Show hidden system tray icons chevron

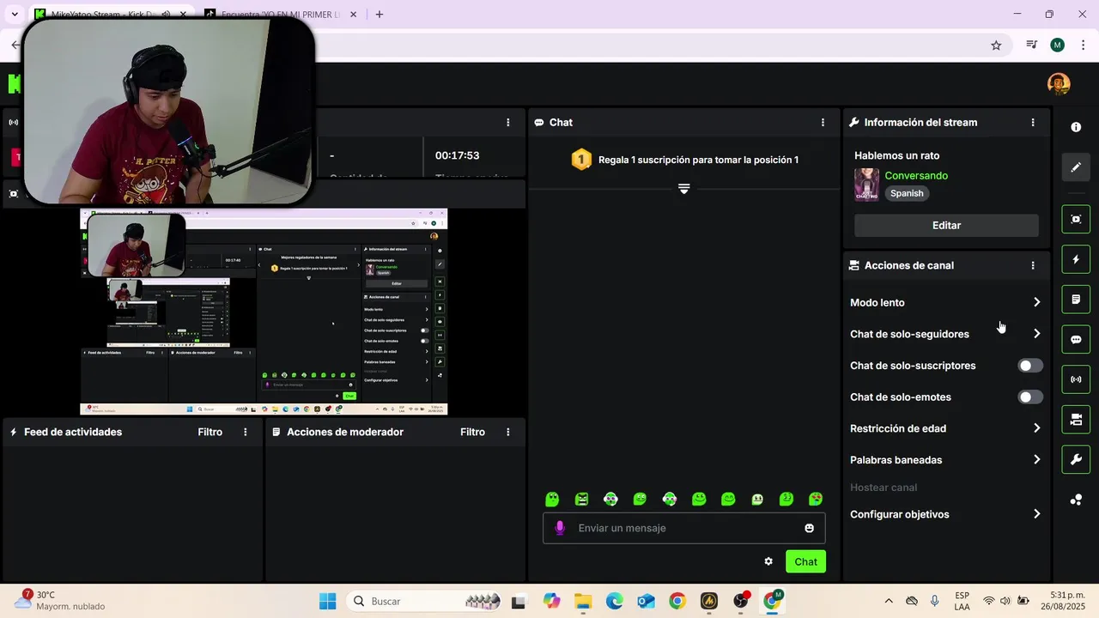click(889, 601)
